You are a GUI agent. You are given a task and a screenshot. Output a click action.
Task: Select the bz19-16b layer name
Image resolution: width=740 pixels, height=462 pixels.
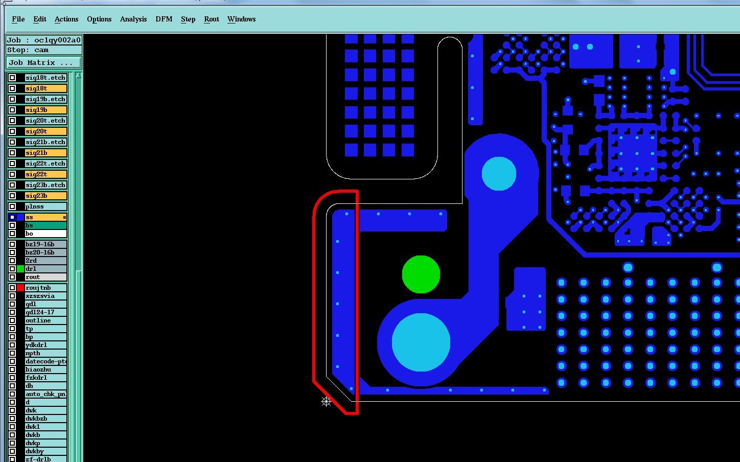tap(45, 244)
